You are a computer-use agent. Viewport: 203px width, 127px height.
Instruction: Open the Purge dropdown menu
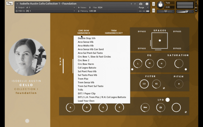tap(143, 7)
